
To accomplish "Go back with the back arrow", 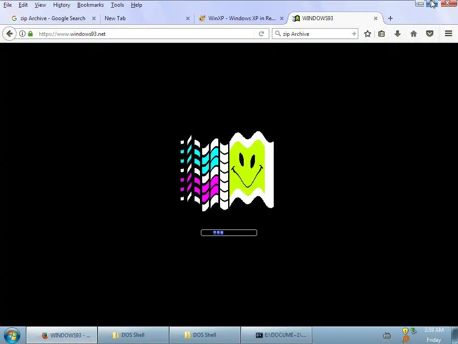I will [x=9, y=34].
